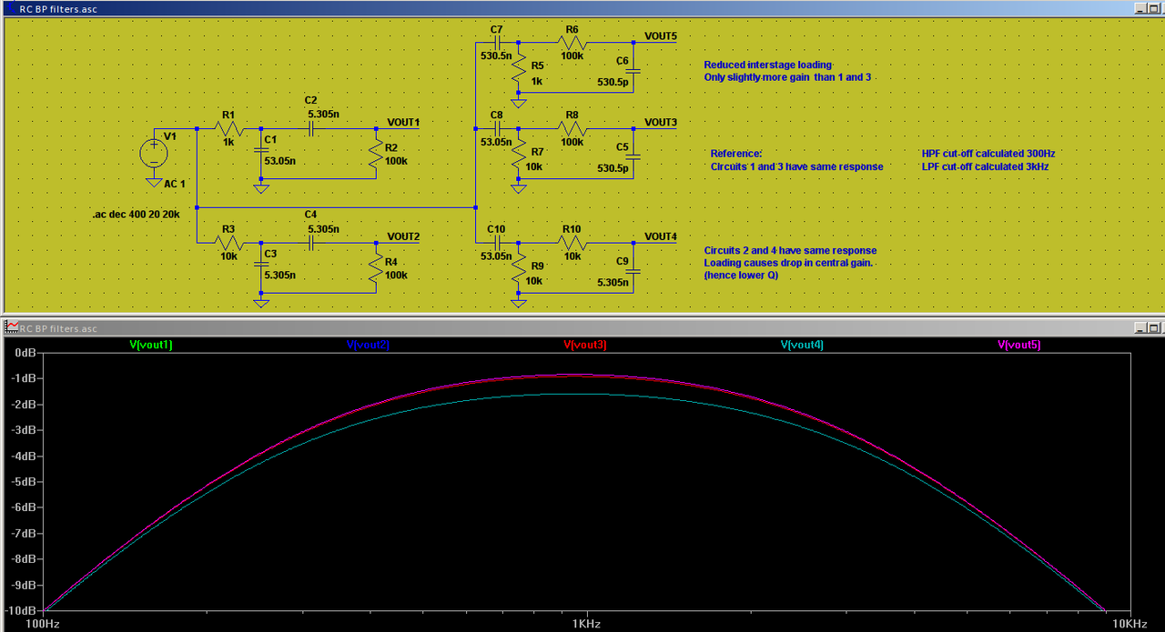The image size is (1165, 632).
Task: Select the '(hence lower Q)' comment
Action: pos(741,275)
